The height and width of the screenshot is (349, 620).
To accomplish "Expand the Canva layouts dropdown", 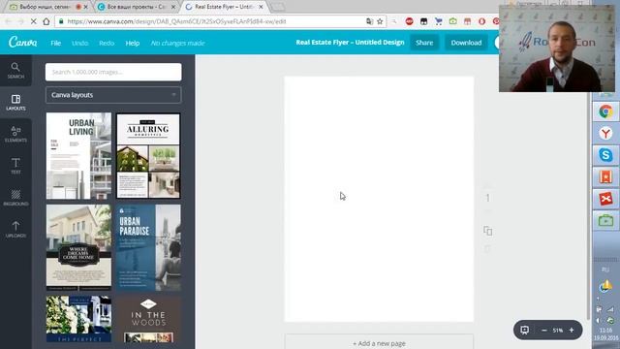I will click(x=113, y=95).
